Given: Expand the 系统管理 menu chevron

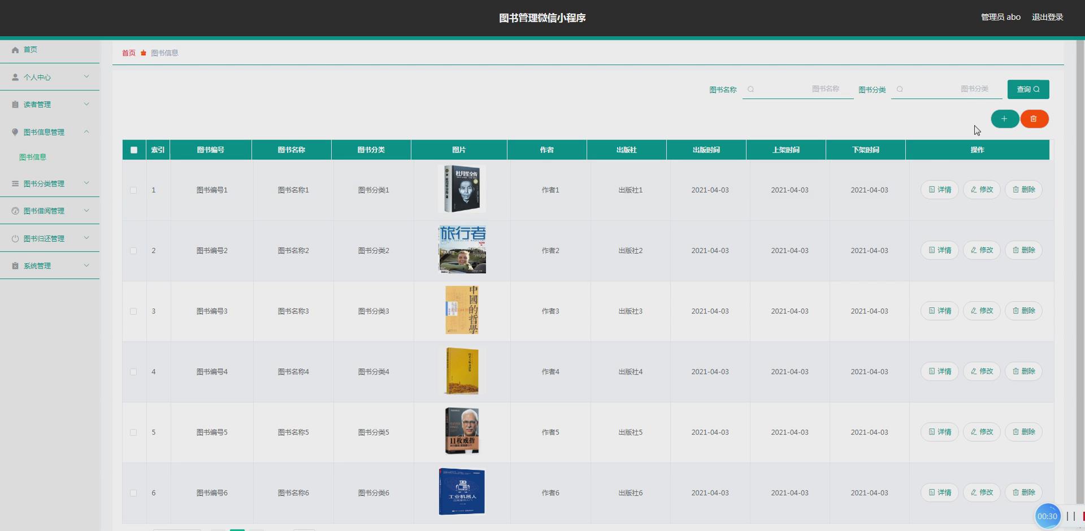Looking at the screenshot, I should point(86,265).
